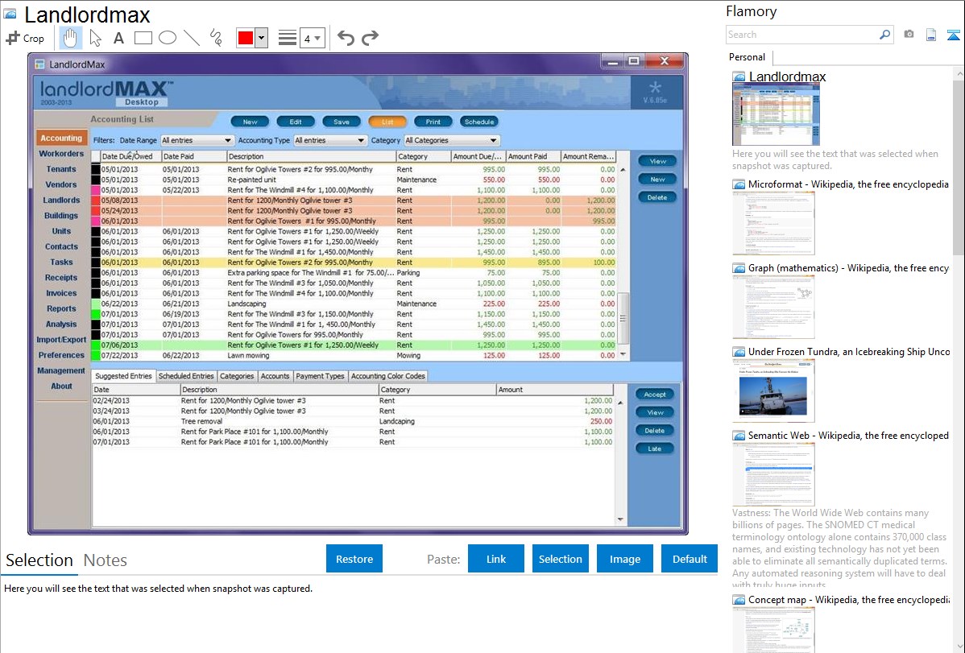Click the document page icon next to the camera

931,35
